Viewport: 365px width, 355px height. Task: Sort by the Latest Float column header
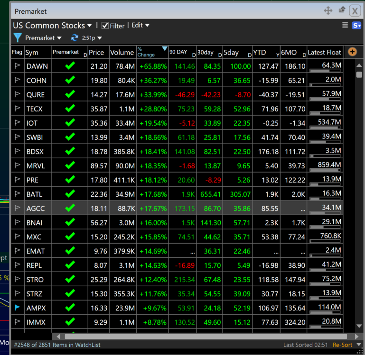[325, 52]
